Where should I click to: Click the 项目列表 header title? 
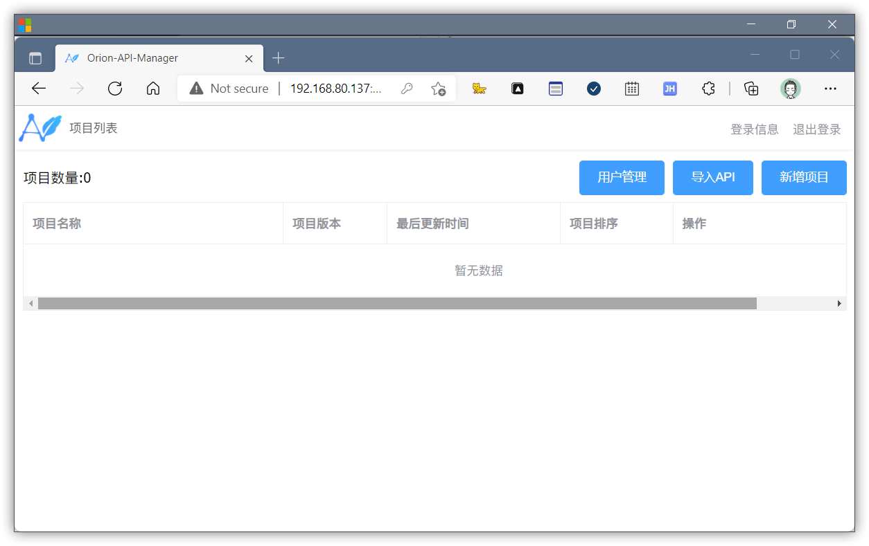tap(94, 128)
